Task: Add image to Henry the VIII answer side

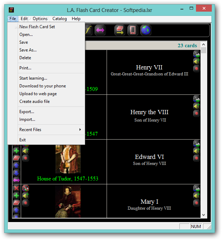Action: pyautogui.click(x=196, y=99)
